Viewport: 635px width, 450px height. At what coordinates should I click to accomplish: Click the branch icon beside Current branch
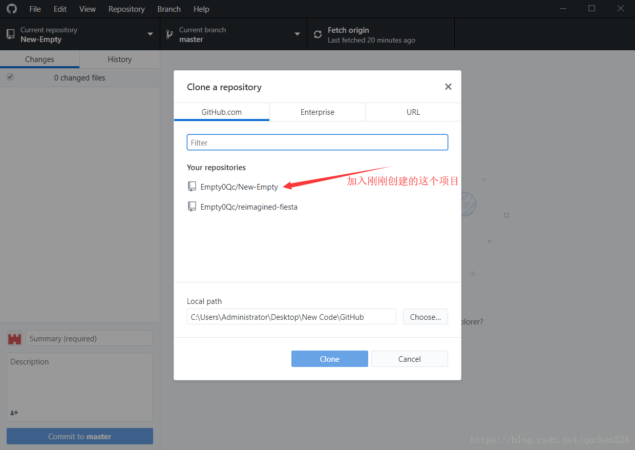(x=170, y=34)
